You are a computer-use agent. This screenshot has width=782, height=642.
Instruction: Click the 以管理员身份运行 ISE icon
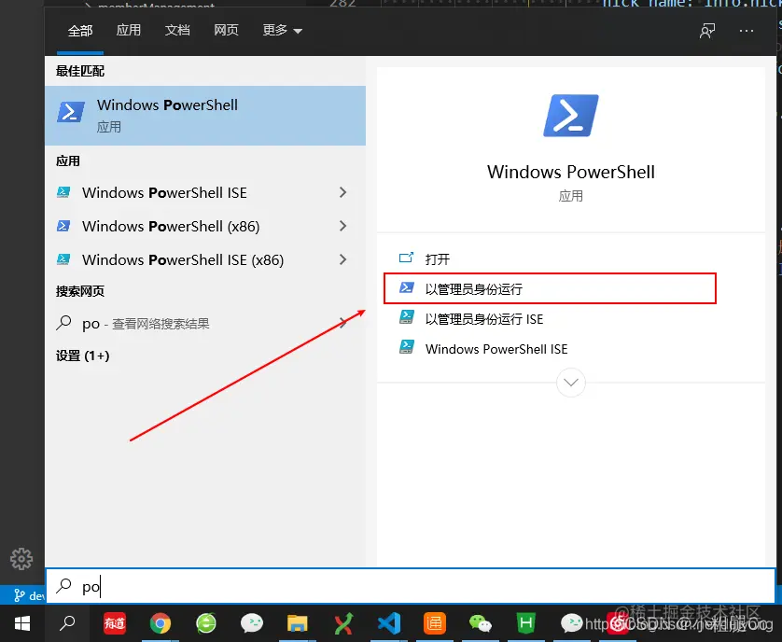(407, 318)
